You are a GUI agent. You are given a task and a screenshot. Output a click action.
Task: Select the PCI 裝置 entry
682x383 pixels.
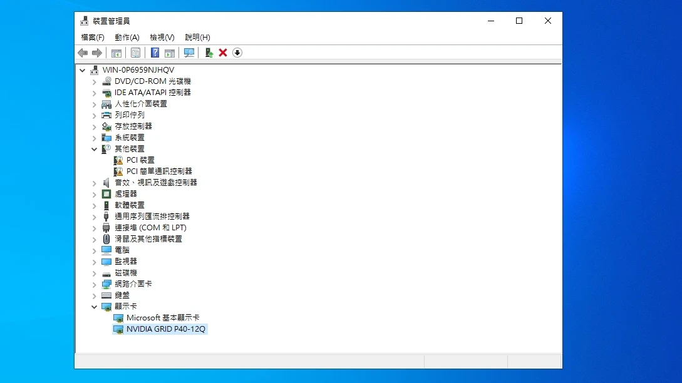click(140, 160)
